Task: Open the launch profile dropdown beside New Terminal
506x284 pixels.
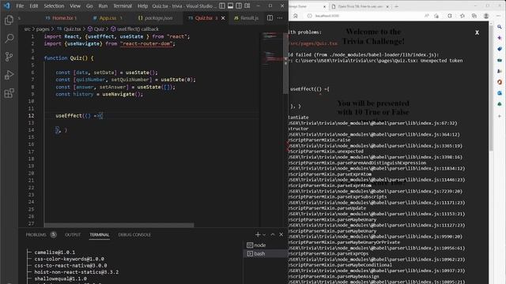Action: [264, 235]
